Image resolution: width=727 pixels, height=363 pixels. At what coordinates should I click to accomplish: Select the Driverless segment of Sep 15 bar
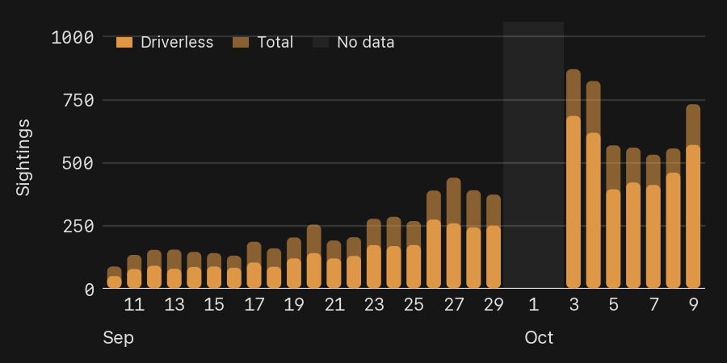coord(215,277)
